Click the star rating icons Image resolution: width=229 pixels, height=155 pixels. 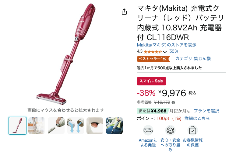coord(153,52)
